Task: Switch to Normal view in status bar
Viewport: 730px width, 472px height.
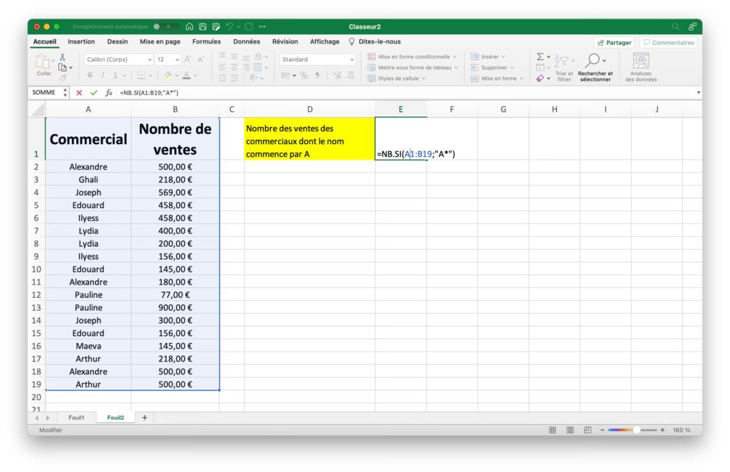Action: (x=552, y=430)
